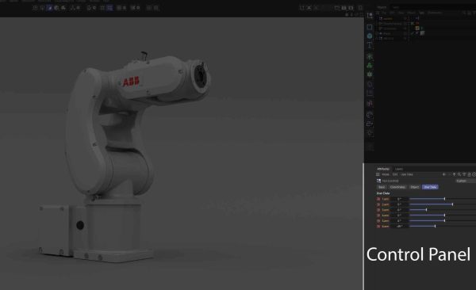Image resolution: width=476 pixels, height=290 pixels.
Task: Click the up arrow in Attribute Manager
Action: [455, 174]
